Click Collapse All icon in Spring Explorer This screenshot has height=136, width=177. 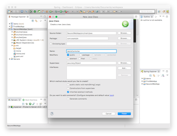(150, 75)
